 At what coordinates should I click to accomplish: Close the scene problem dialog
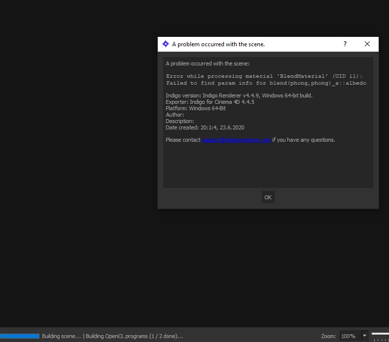(x=367, y=44)
